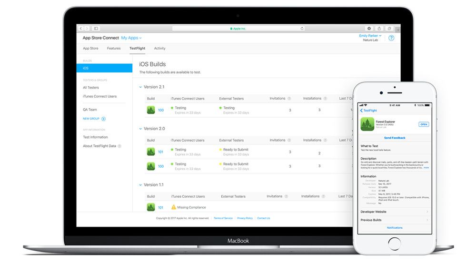Go back with Safari's back arrow

pos(81,29)
